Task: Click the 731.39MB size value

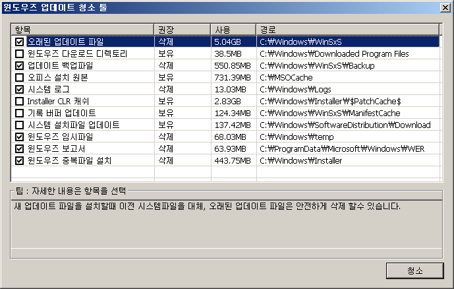Action: pos(233,78)
